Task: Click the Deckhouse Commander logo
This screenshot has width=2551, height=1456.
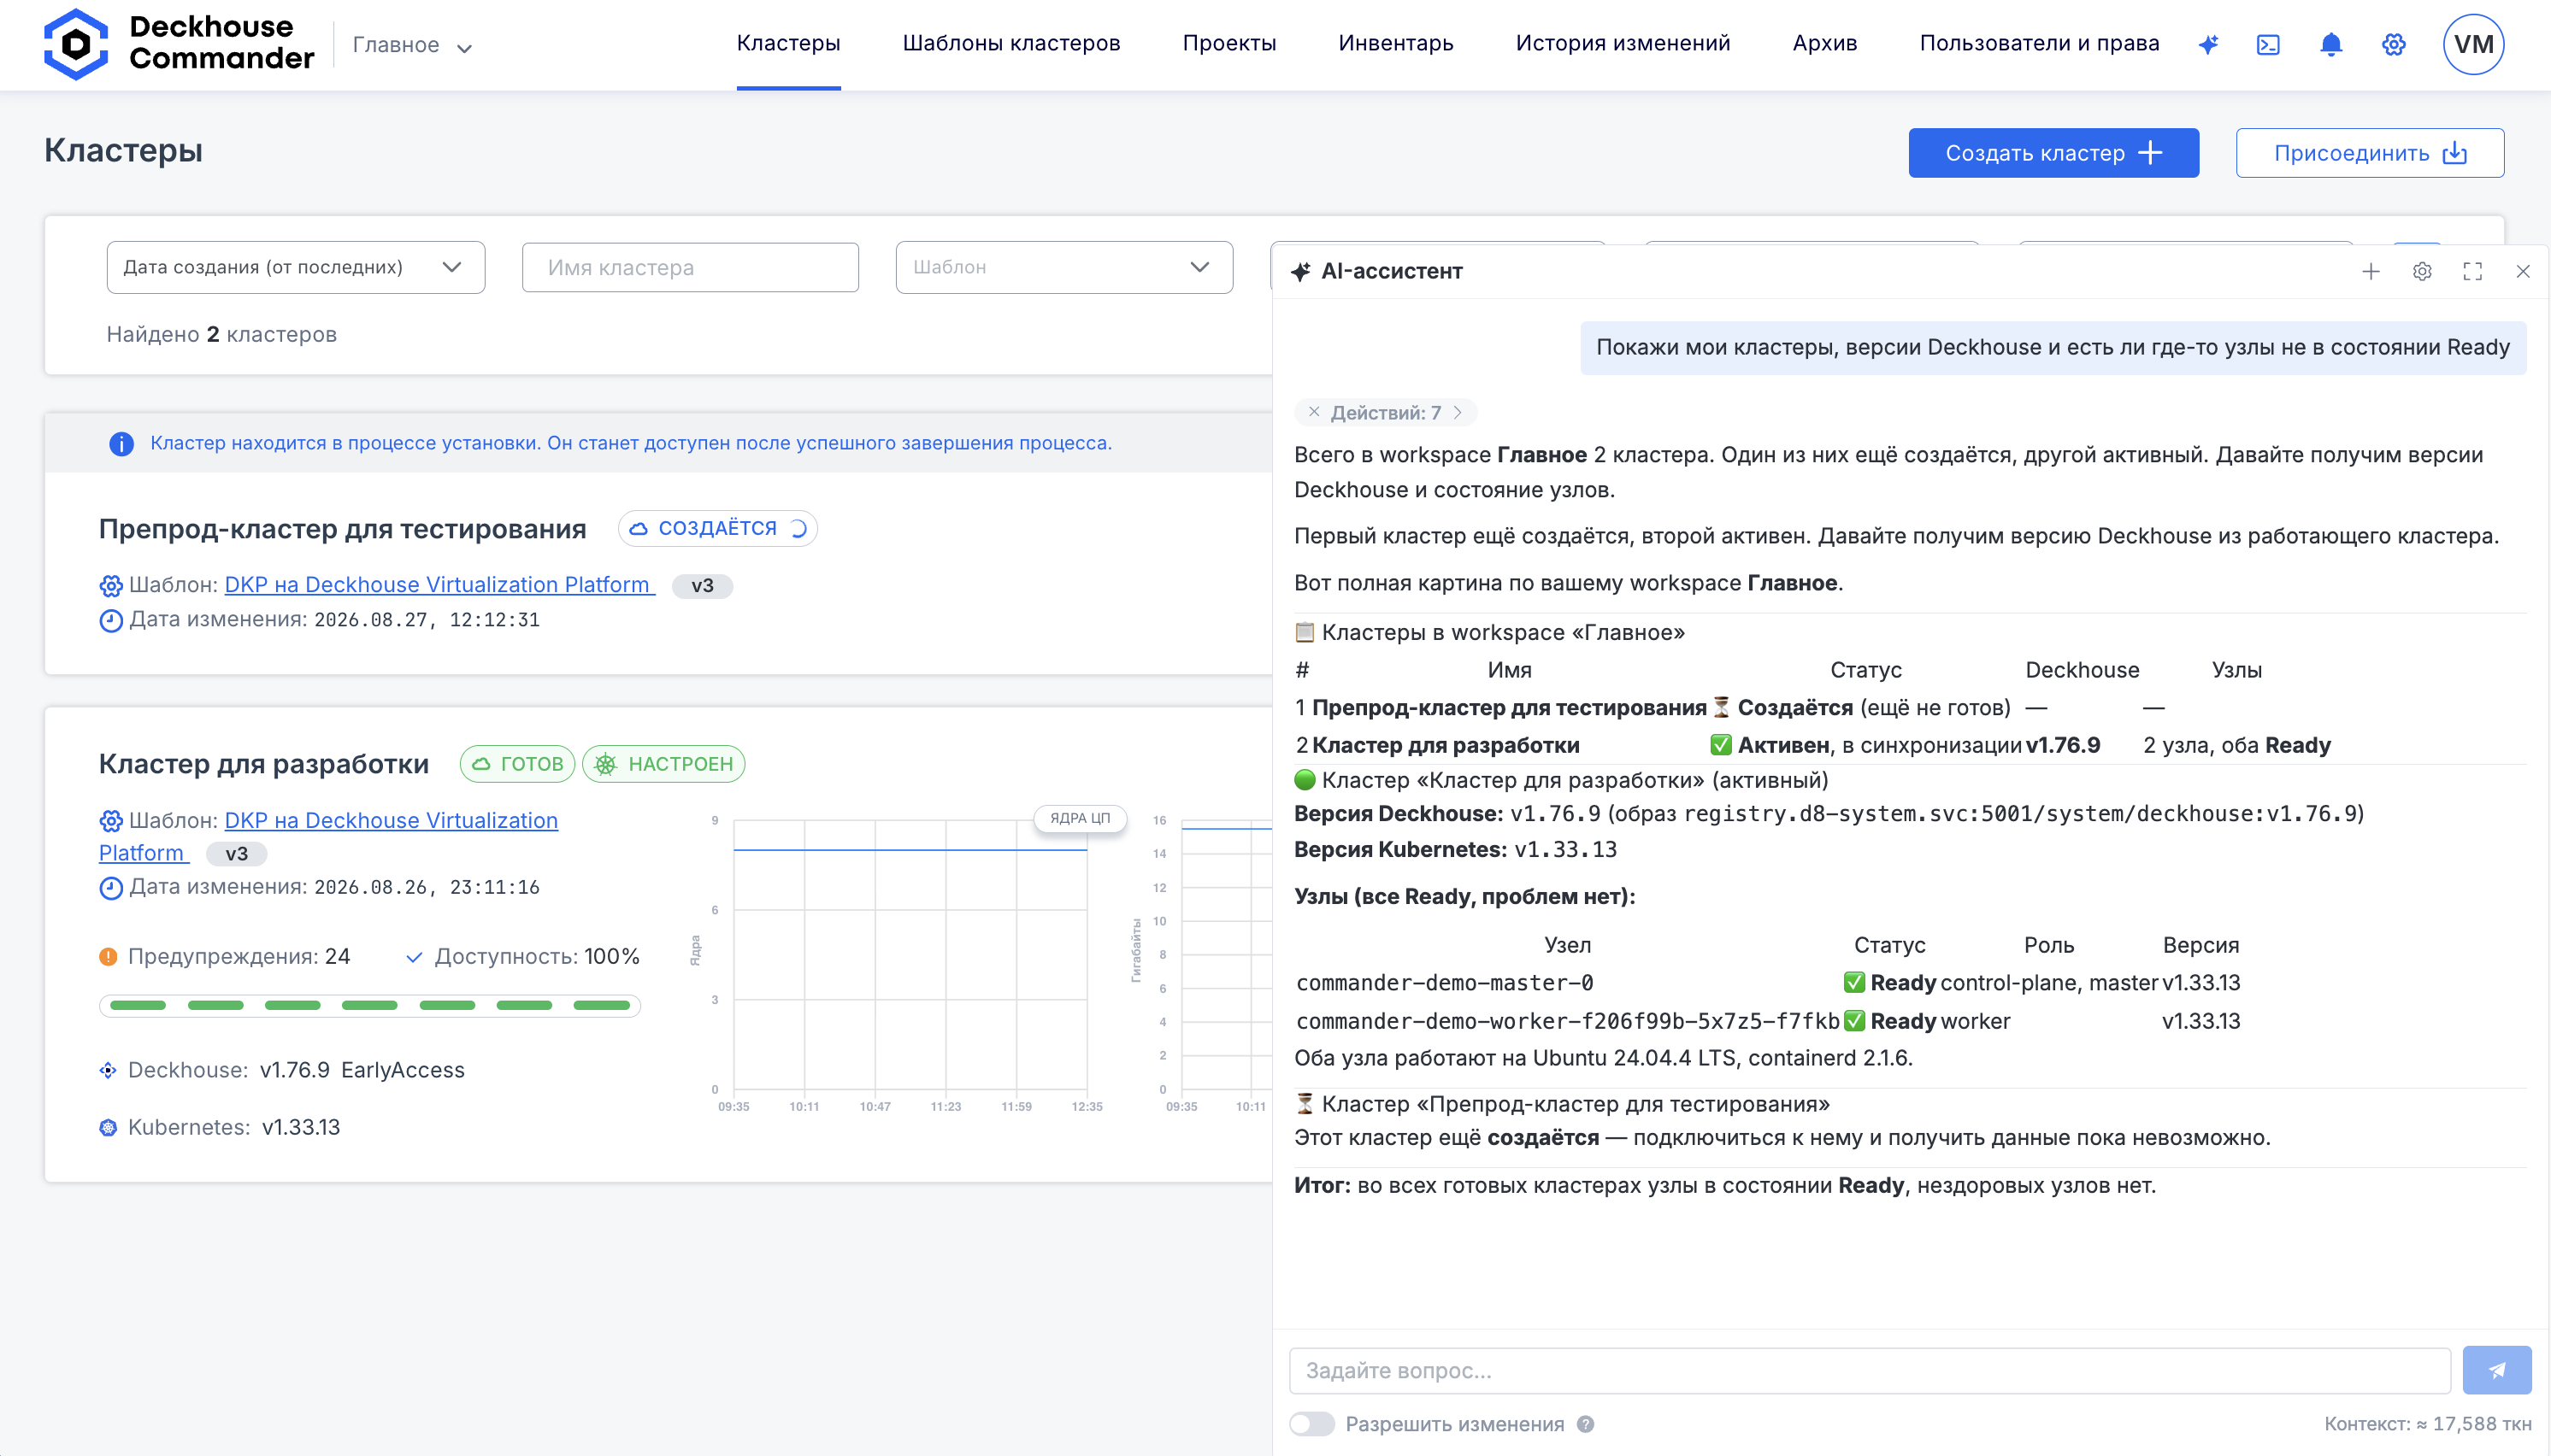Action: coord(179,44)
